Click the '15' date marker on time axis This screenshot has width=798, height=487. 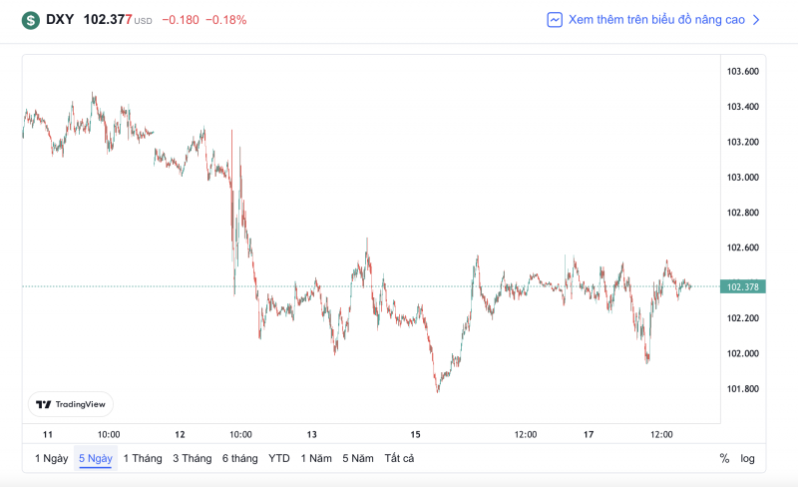(x=416, y=434)
